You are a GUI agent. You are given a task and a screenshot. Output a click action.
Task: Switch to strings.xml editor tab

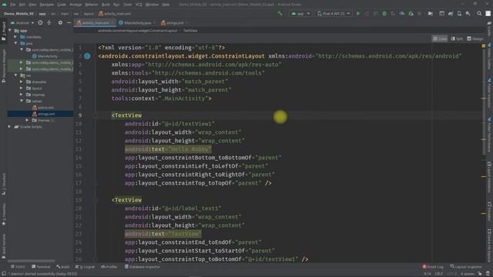175,23
